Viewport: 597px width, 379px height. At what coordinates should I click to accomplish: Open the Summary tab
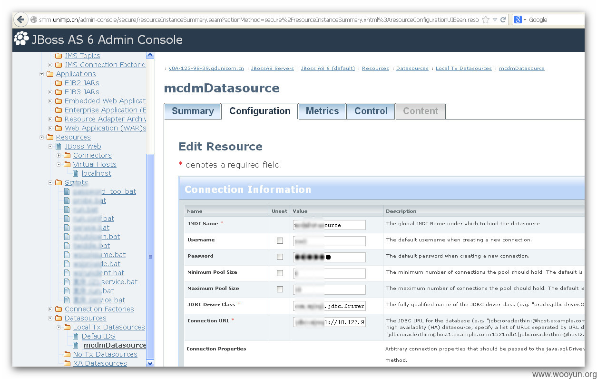[x=193, y=111]
